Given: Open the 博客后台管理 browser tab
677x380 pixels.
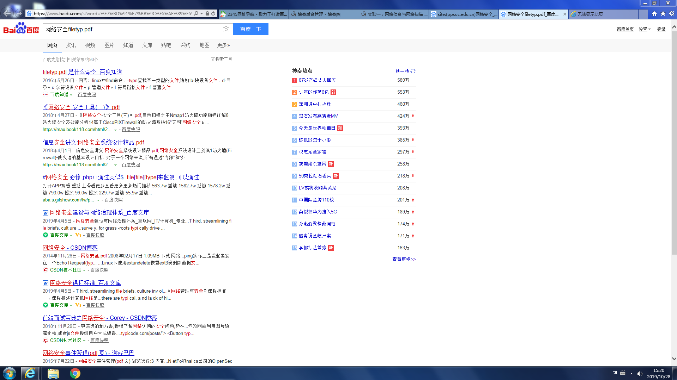Looking at the screenshot, I should click(x=319, y=14).
